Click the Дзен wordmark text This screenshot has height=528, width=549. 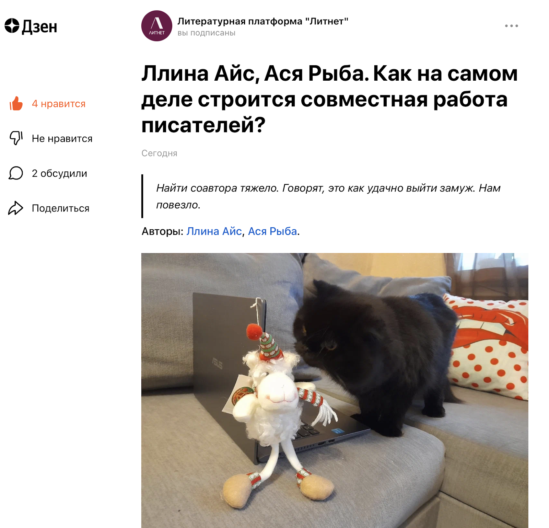pyautogui.click(x=39, y=26)
